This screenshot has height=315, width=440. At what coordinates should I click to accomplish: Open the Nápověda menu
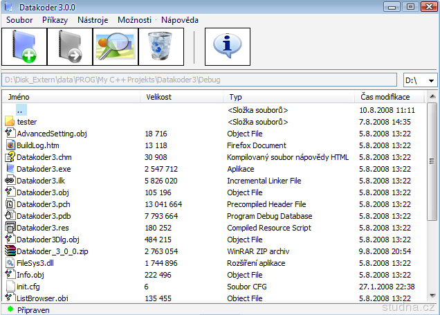(x=180, y=20)
